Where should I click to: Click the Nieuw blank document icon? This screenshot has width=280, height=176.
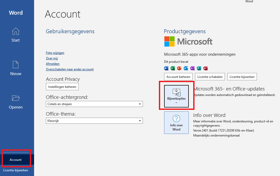click(15, 65)
